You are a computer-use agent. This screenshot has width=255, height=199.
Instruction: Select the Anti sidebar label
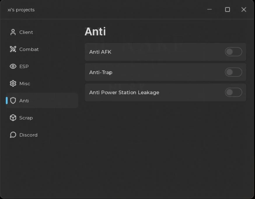pyautogui.click(x=24, y=101)
